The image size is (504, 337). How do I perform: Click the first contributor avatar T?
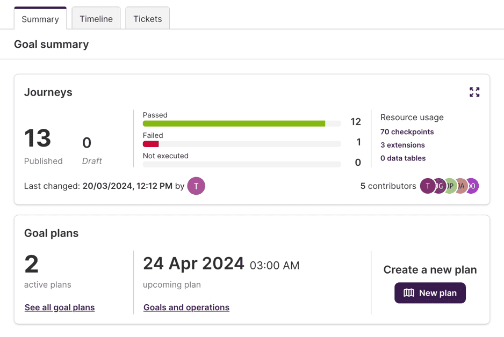[x=427, y=186]
